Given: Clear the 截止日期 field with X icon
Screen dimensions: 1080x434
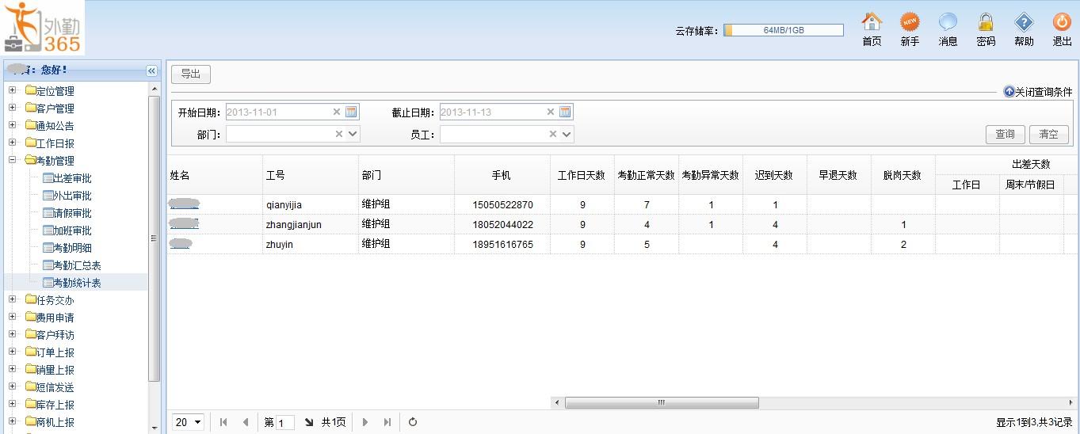Looking at the screenshot, I should coord(551,112).
